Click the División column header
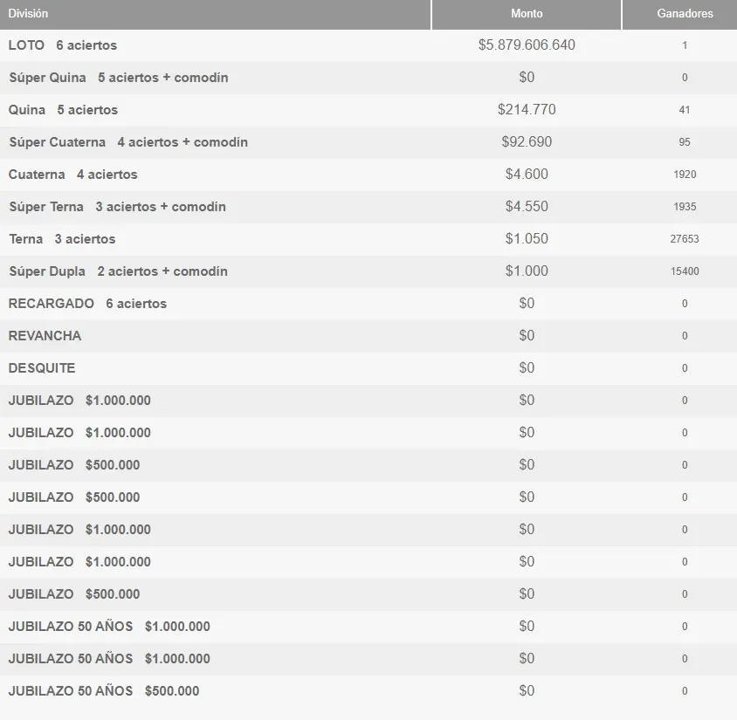The image size is (737, 720). [x=28, y=14]
